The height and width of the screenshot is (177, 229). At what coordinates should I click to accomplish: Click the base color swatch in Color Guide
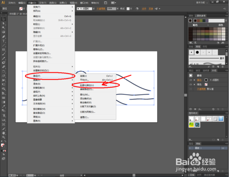click(x=190, y=21)
